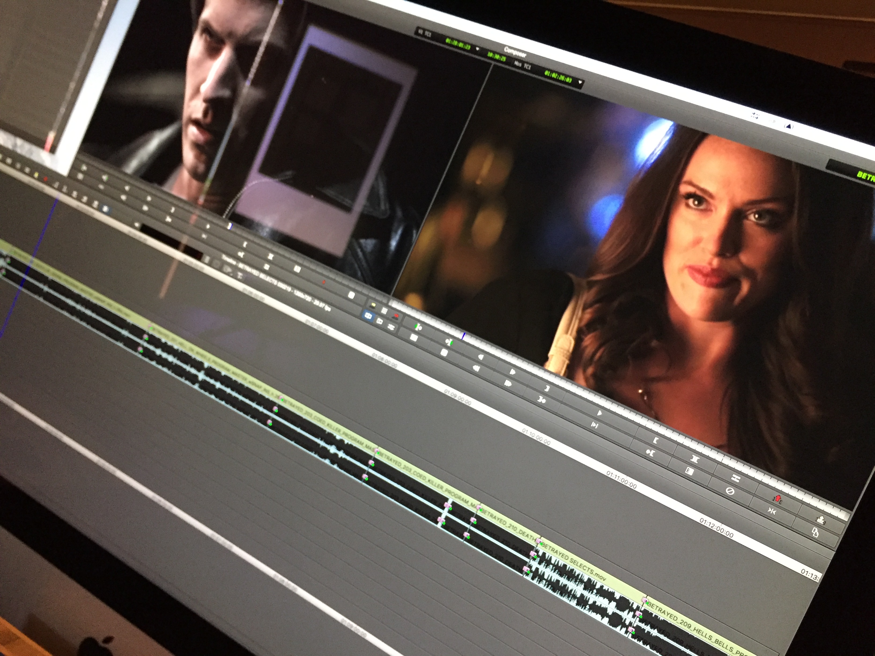Click the circle-slash clear marks icon
The height and width of the screenshot is (656, 875).
point(730,491)
